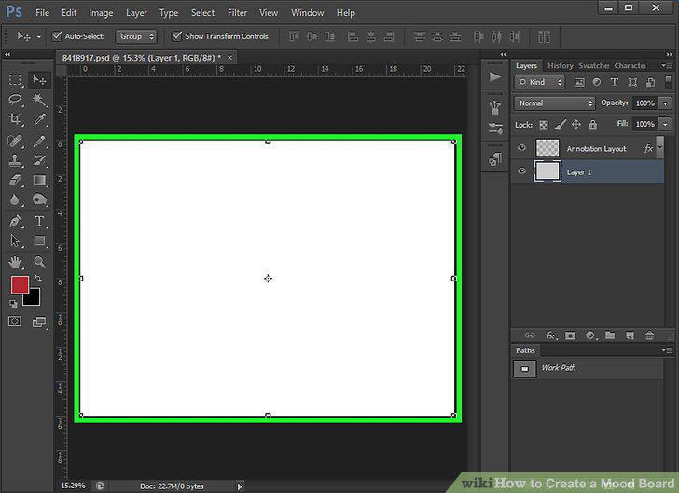Select the Gradient tool
This screenshot has width=679, height=493.
(39, 180)
